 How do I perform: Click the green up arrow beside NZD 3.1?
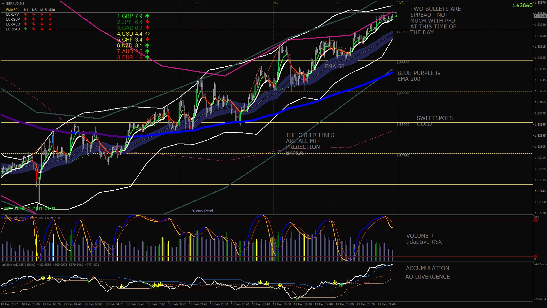click(x=147, y=45)
